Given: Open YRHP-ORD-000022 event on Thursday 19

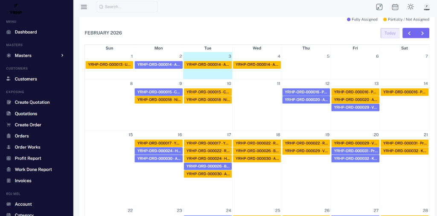Looking at the screenshot, I should pyautogui.click(x=306, y=143).
